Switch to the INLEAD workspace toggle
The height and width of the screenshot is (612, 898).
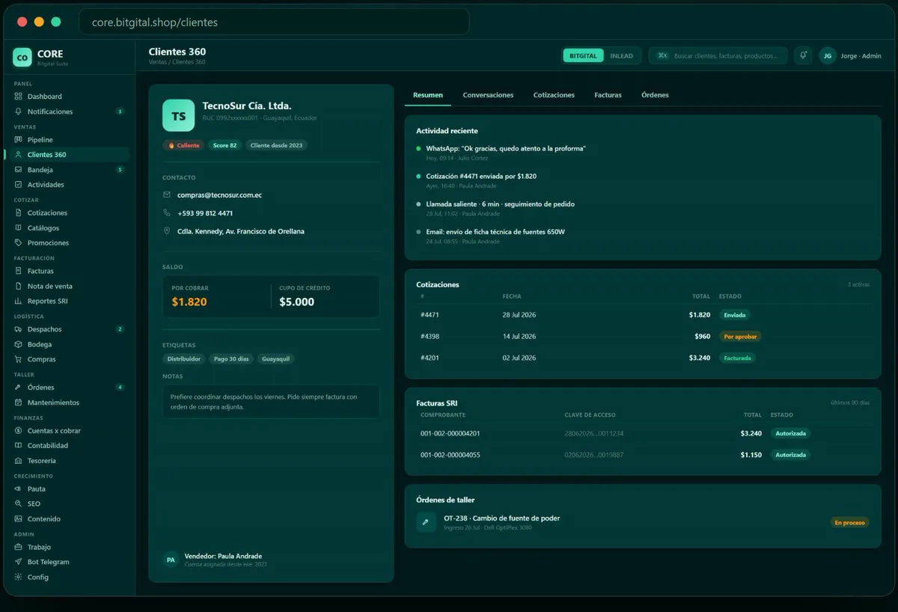(x=621, y=55)
